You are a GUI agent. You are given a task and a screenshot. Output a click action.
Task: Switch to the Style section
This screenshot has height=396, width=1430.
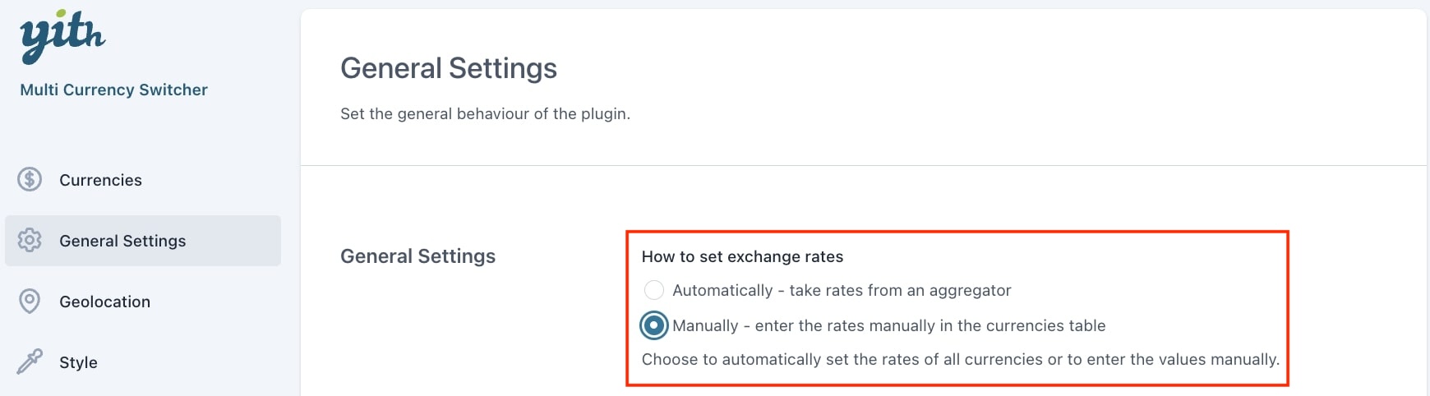pyautogui.click(x=78, y=362)
